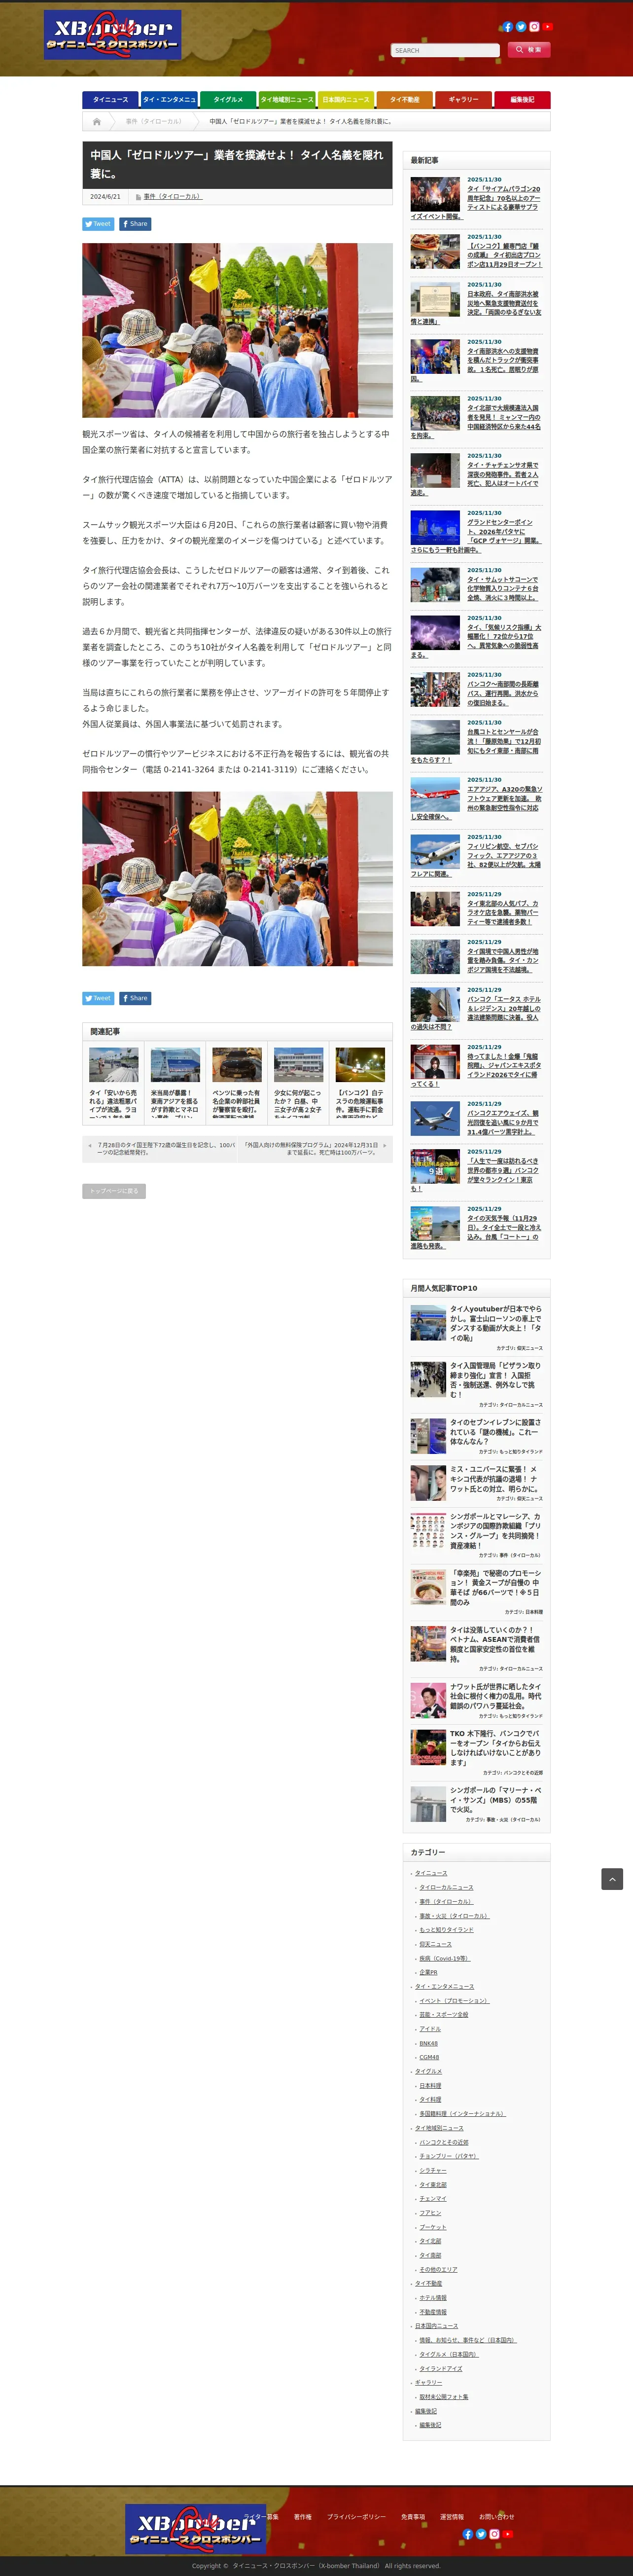This screenshot has width=633, height=2576.
Task: Click the Share button below the article
Action: (135, 998)
